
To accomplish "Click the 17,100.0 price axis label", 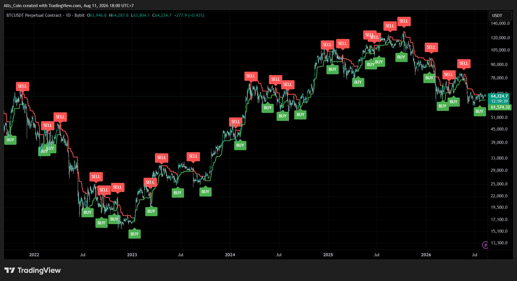I will pyautogui.click(x=499, y=219).
